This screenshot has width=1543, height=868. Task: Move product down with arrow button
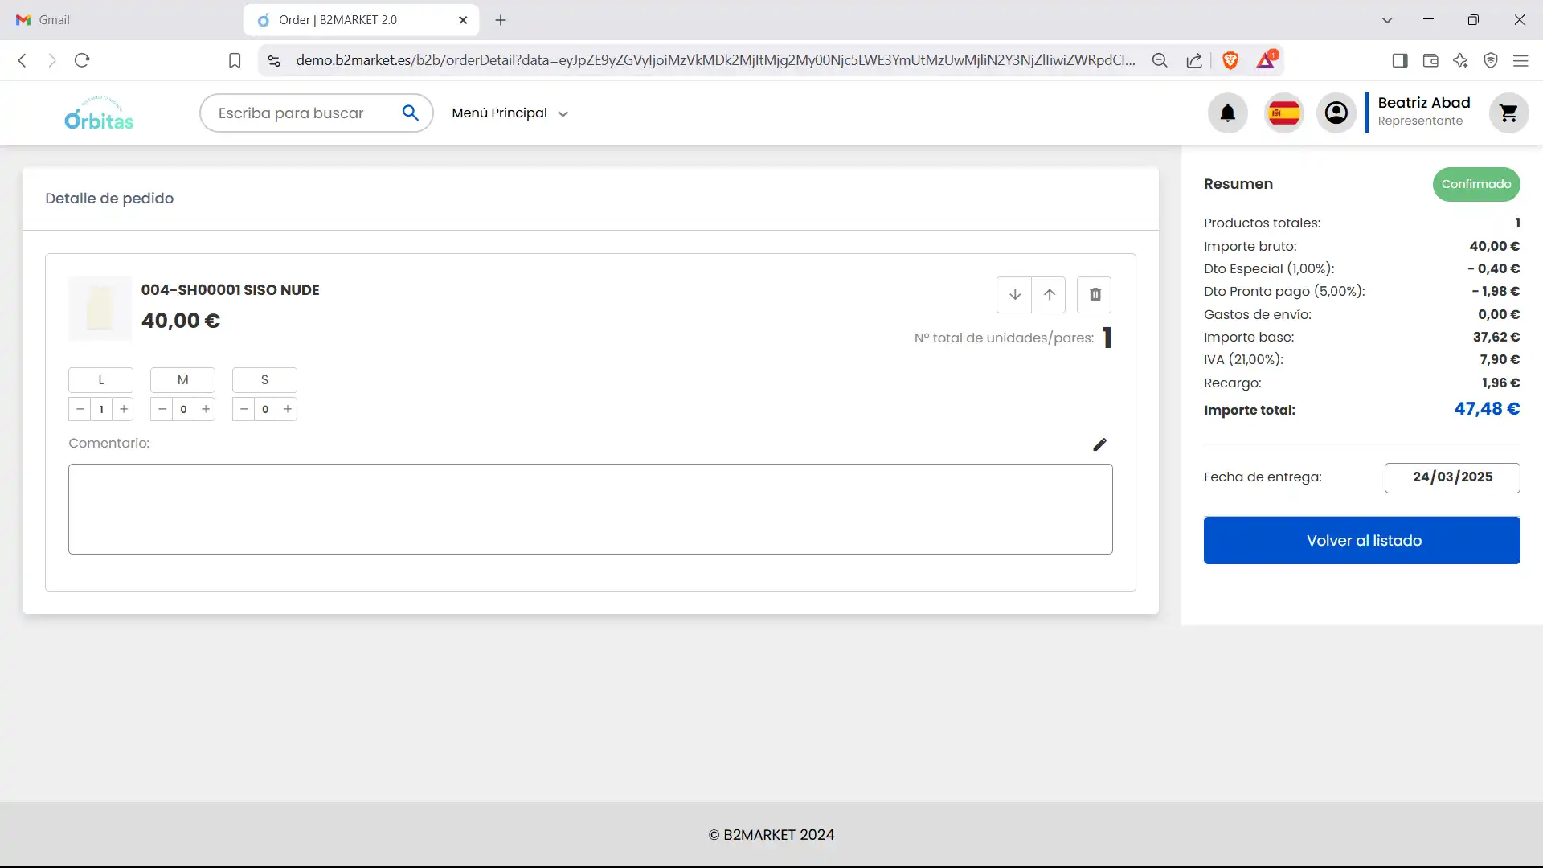click(1014, 295)
